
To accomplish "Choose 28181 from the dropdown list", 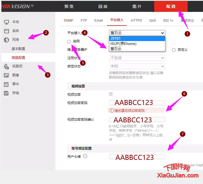I will pos(137,38).
